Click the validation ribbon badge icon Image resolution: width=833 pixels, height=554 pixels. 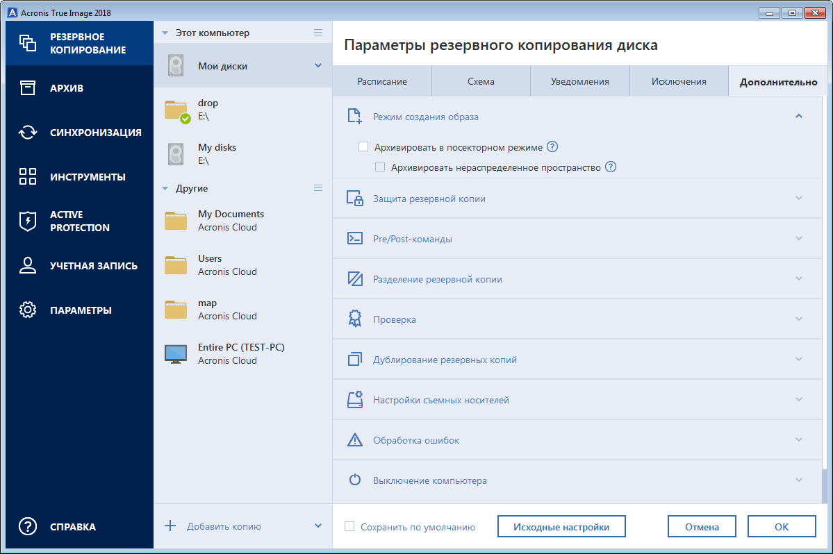click(354, 319)
